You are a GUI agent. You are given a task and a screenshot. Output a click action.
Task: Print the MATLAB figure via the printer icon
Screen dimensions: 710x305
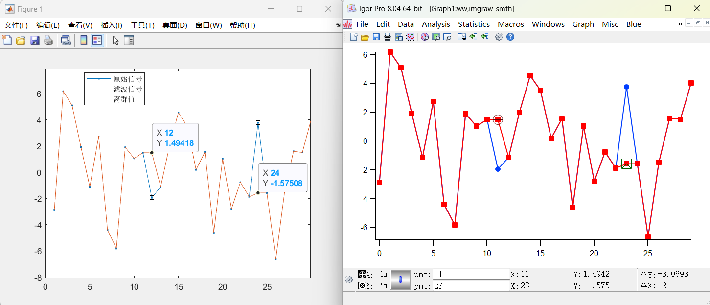click(x=48, y=41)
